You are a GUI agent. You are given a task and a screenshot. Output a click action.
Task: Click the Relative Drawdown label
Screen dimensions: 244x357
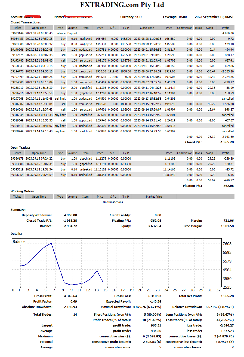187,307
